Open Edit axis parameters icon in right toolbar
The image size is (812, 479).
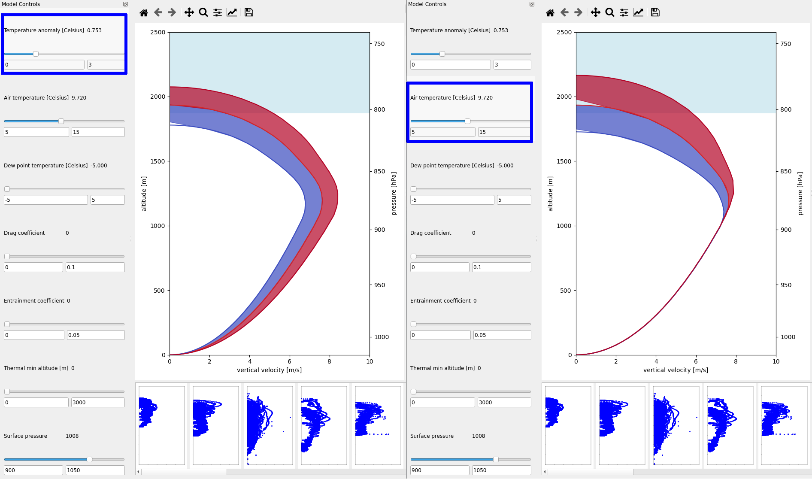pyautogui.click(x=638, y=12)
